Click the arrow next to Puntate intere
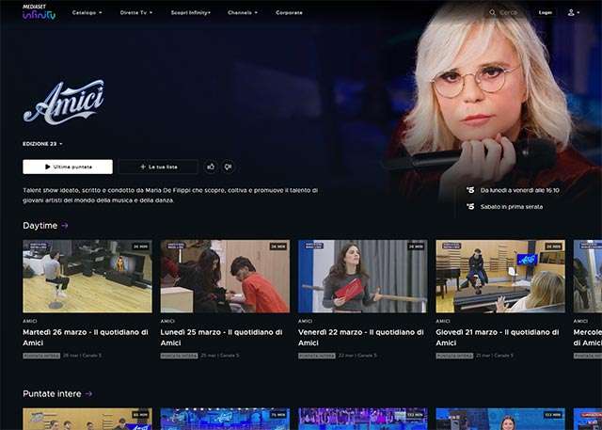The width and height of the screenshot is (602, 430). coord(88,394)
